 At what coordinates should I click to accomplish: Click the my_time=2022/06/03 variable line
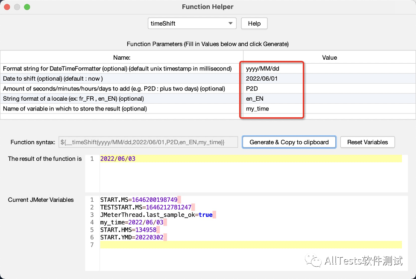(132, 222)
